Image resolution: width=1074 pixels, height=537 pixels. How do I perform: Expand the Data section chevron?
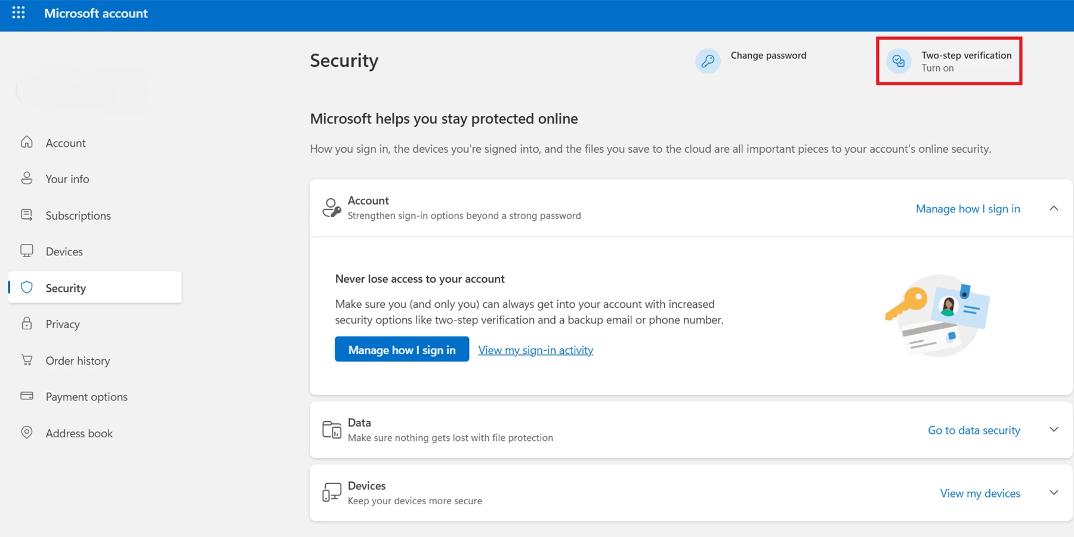(x=1054, y=430)
